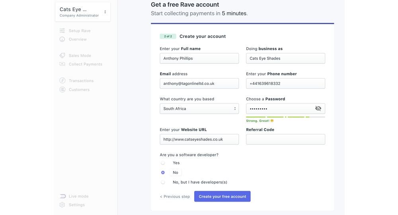Screen dimensions: 398x215
Task: Click the password strength indicator bar
Action: 285,117
